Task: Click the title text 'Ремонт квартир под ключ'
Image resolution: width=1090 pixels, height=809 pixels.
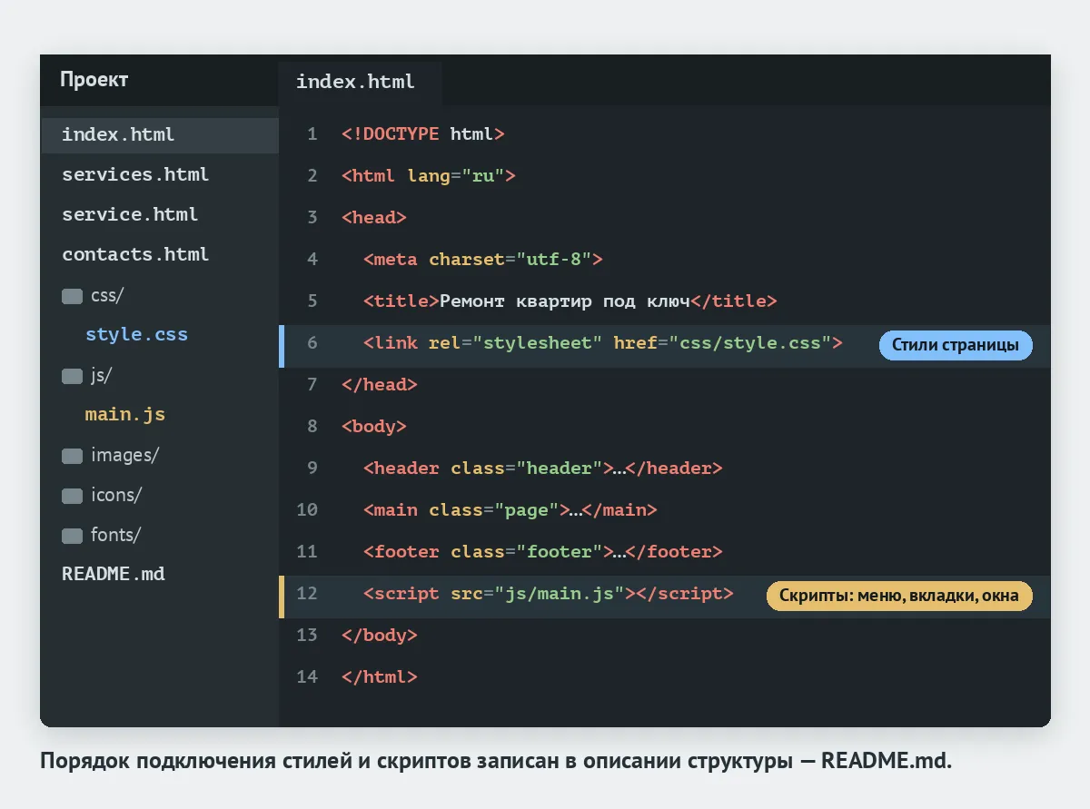Action: click(x=565, y=301)
